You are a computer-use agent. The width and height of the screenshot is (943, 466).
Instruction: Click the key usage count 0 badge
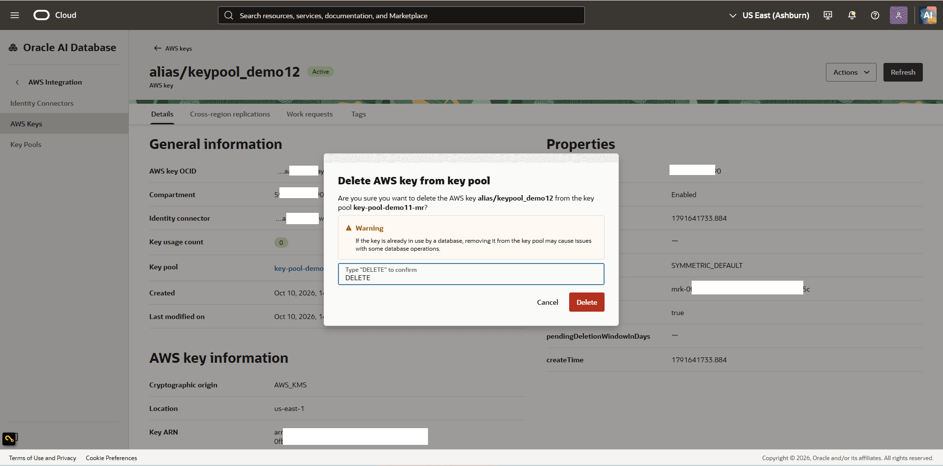point(281,242)
